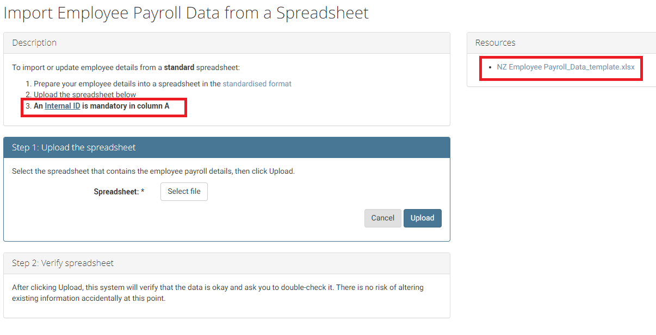This screenshot has width=656, height=335.
Task: Click the Description panel header
Action: (34, 43)
